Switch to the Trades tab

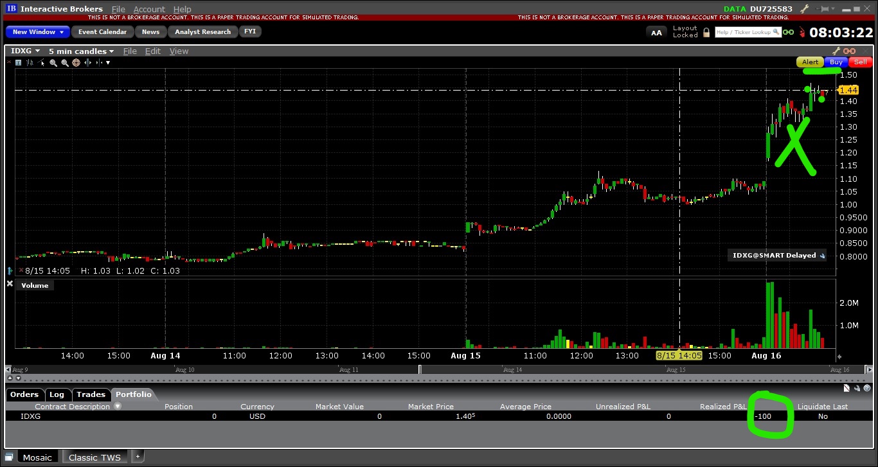click(91, 394)
